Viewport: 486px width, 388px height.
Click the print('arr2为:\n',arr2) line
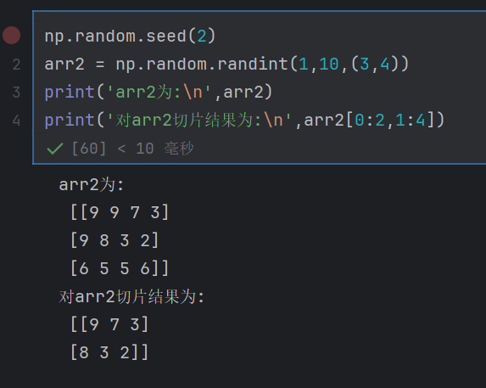click(159, 92)
